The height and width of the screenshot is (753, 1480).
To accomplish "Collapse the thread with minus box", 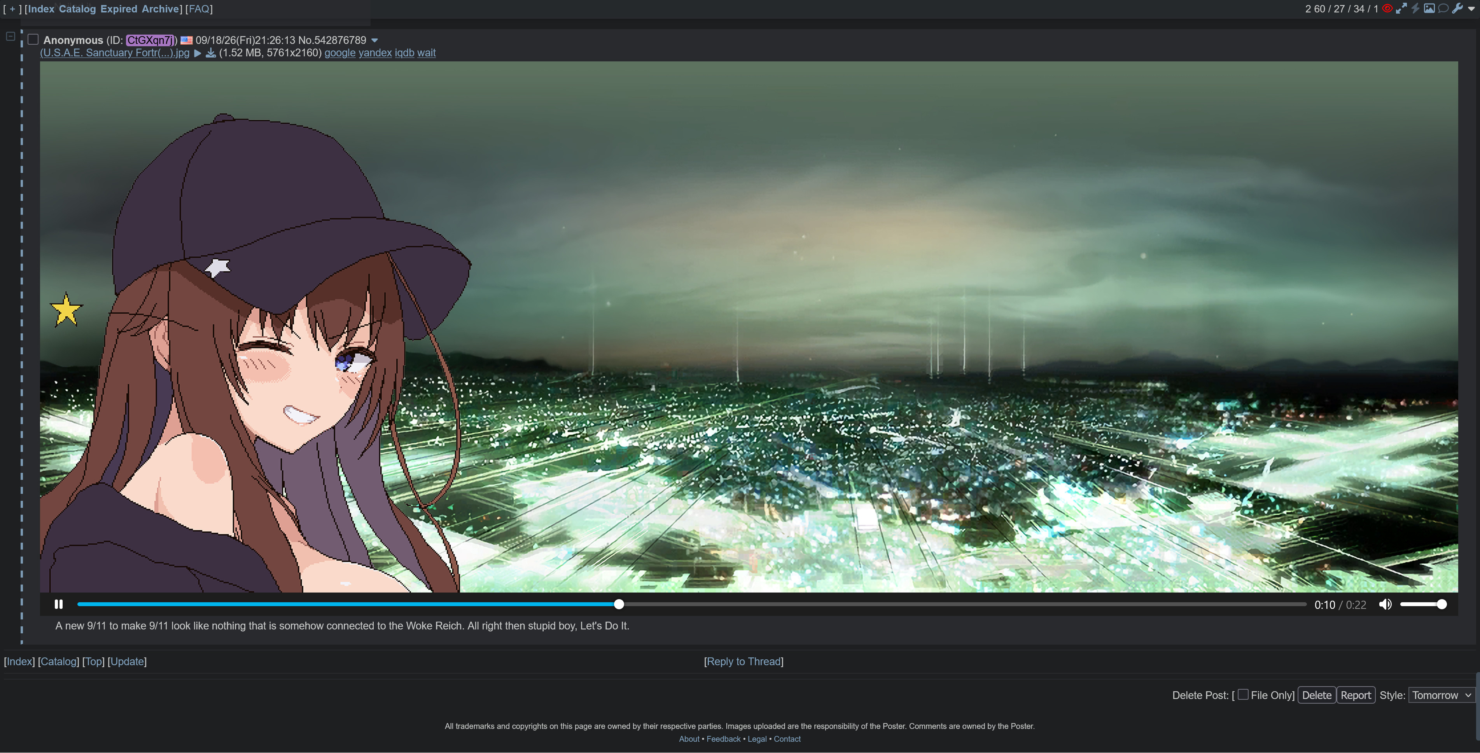I will [x=10, y=36].
